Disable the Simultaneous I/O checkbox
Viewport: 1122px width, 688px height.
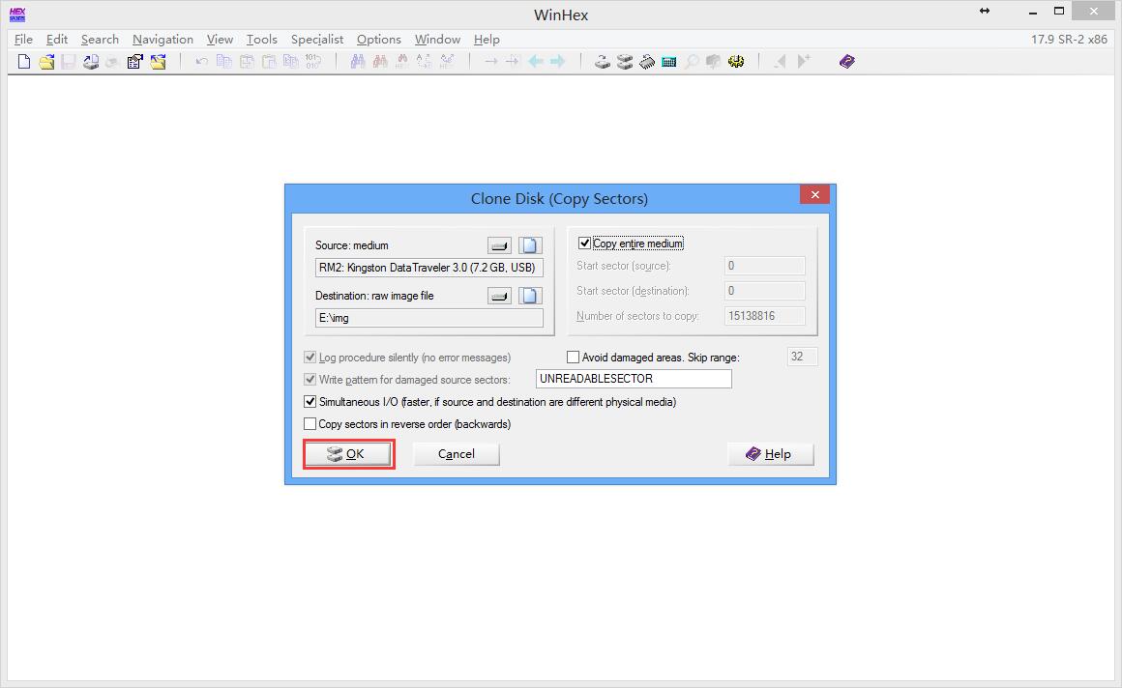310,402
